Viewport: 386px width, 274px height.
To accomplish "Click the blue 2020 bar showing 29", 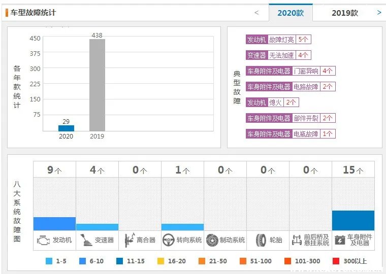I will pos(66,128).
